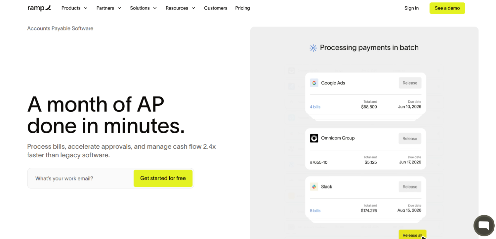This screenshot has height=239, width=496.
Task: Release the Google Ads payment
Action: [x=410, y=83]
